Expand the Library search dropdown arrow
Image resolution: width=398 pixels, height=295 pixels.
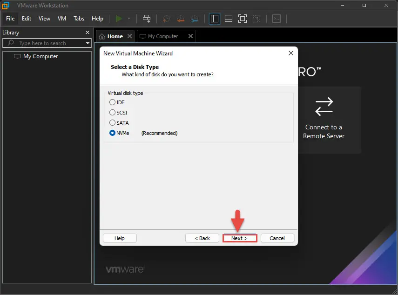(88, 43)
